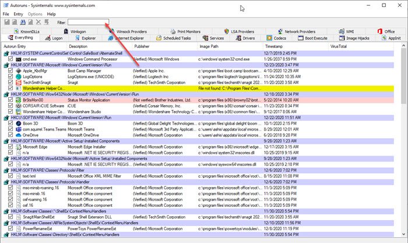Sort by the Autorun Entry column header
408x243 pixels.
click(x=34, y=47)
